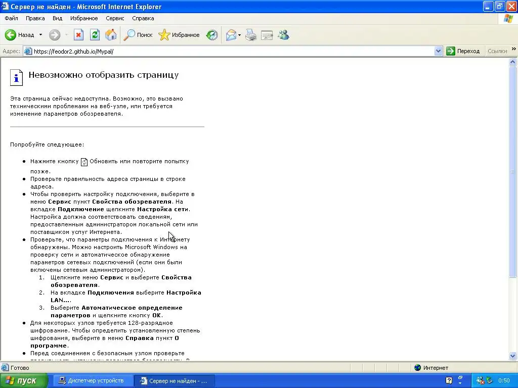Open Search (Поиск) pane
This screenshot has height=388, width=518.
click(138, 35)
